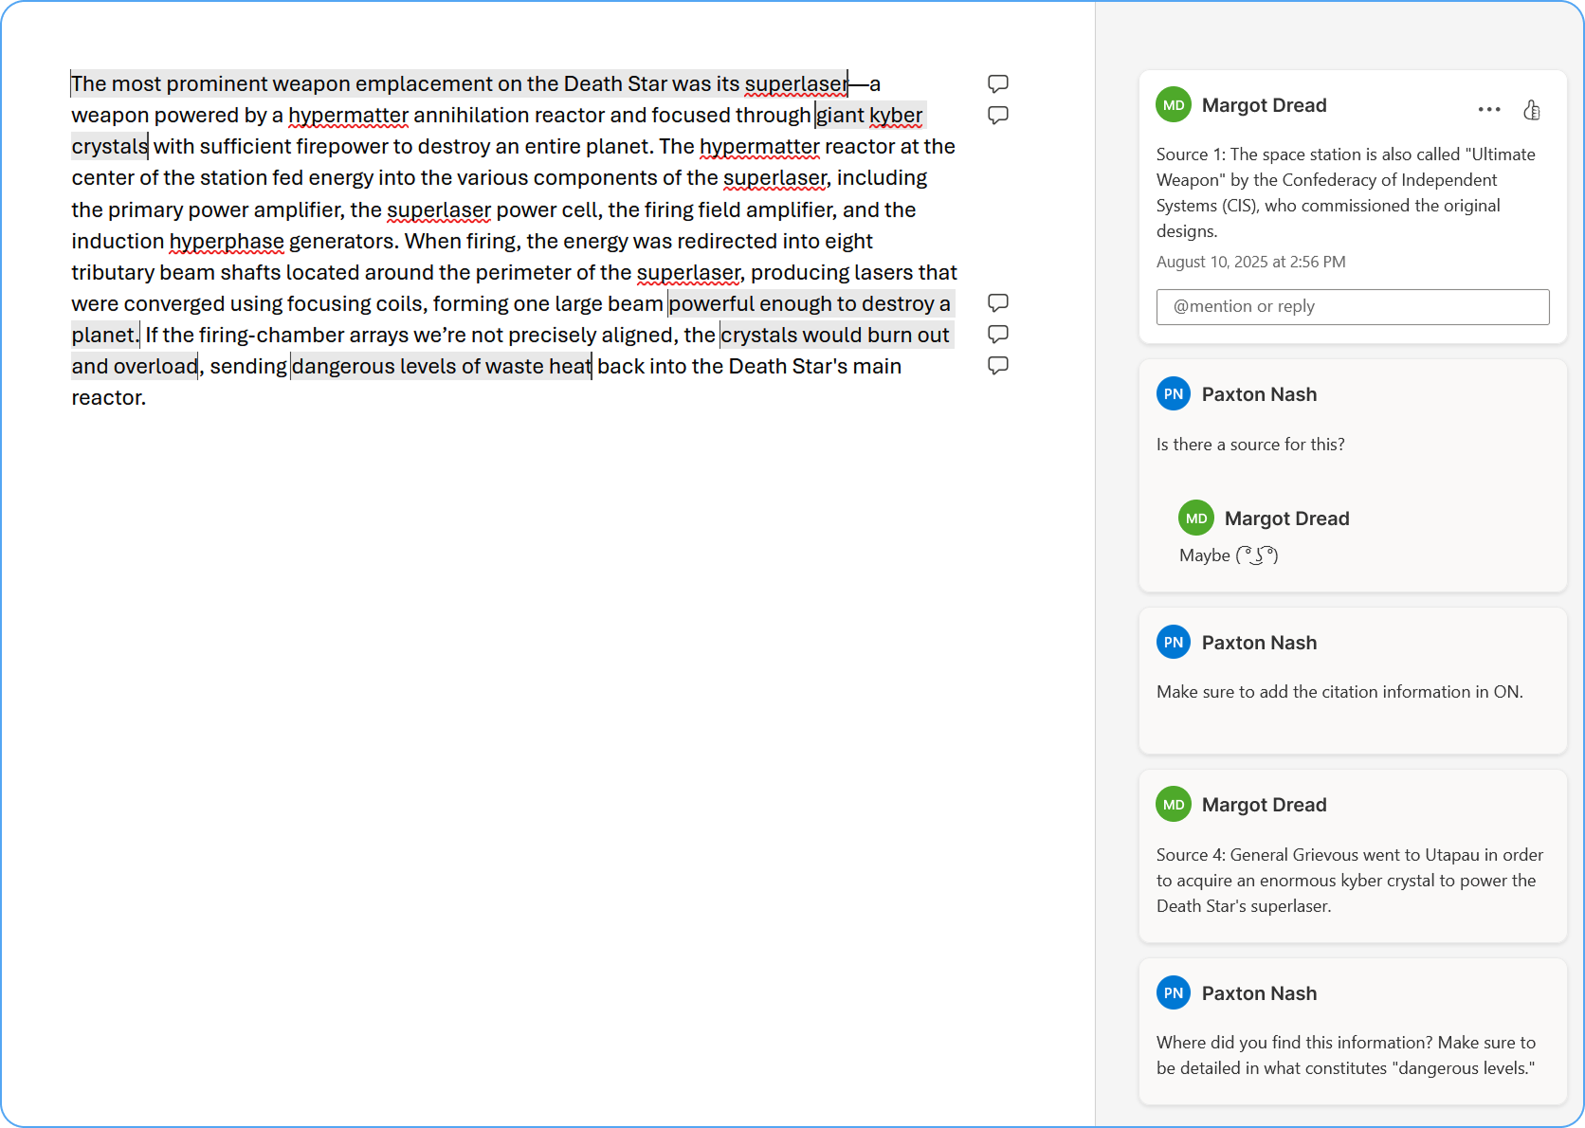Click PN avatar on citation information comment
This screenshot has width=1585, height=1128.
coord(1174,643)
